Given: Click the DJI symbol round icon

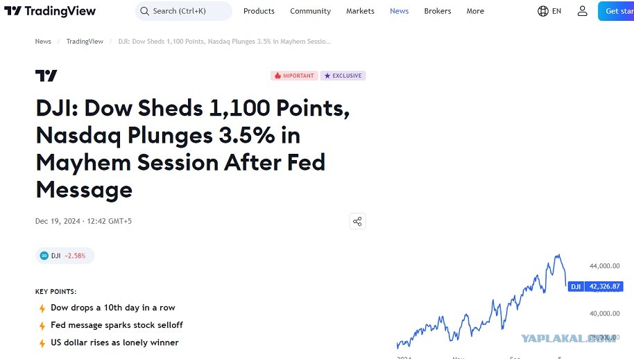Looking at the screenshot, I should [44, 256].
